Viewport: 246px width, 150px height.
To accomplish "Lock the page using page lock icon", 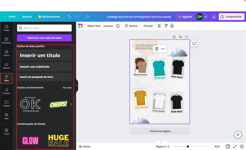I will click(x=174, y=37).
